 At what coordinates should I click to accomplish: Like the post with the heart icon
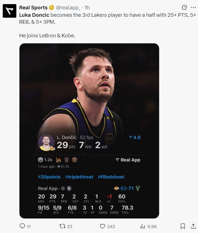(x=103, y=226)
